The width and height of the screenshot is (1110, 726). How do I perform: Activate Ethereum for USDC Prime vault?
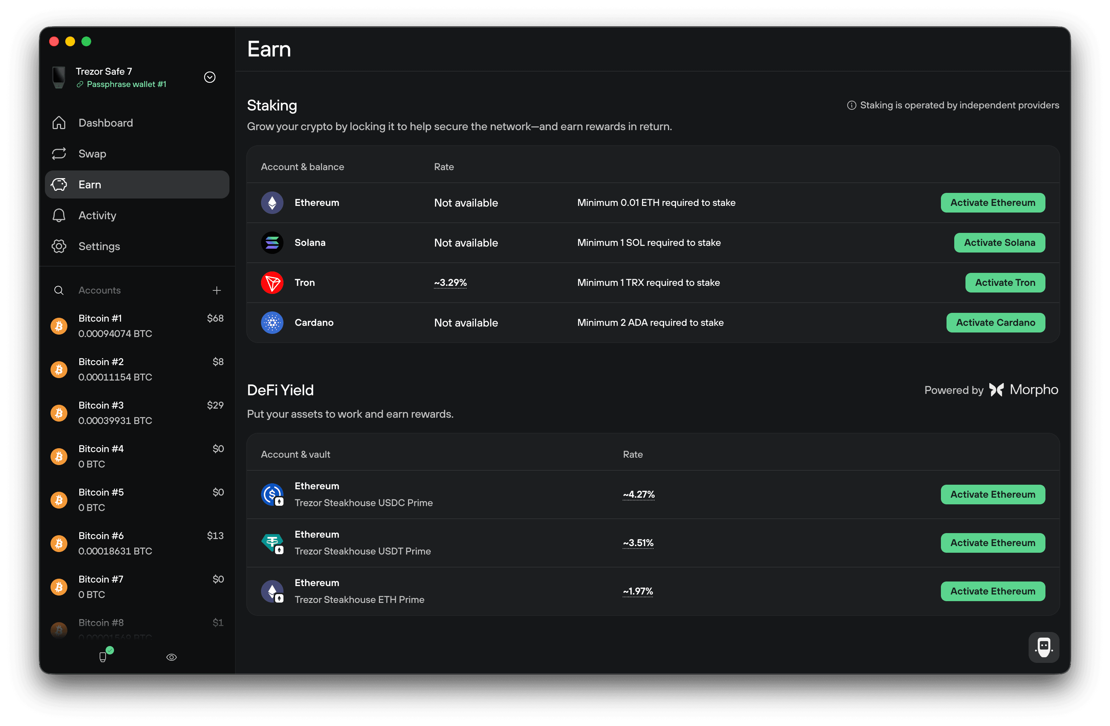tap(993, 494)
